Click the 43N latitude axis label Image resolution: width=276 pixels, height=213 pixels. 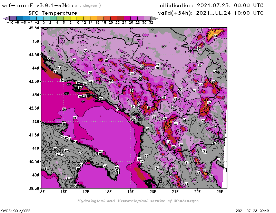pyautogui.click(x=36, y=95)
